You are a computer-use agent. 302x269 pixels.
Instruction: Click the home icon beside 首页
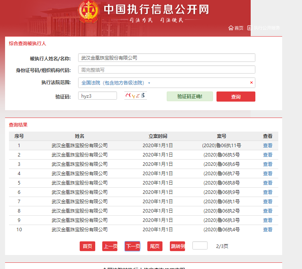[231, 28]
